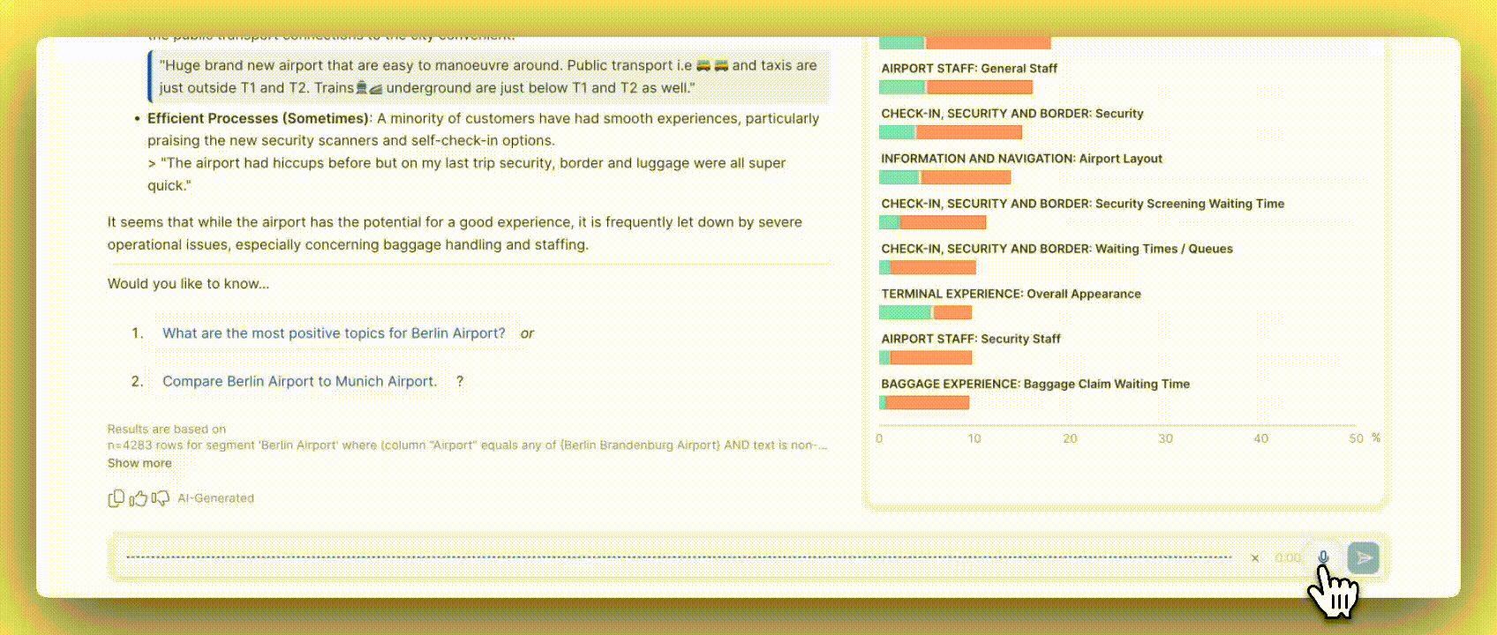Image resolution: width=1497 pixels, height=635 pixels.
Task: Select the Airport Layout chart label
Action: (x=1021, y=159)
